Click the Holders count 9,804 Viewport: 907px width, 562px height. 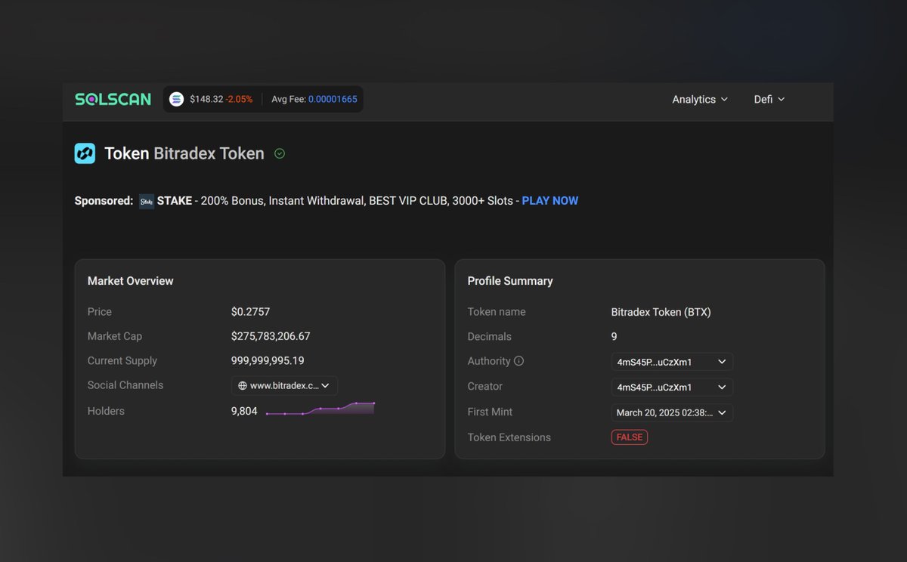[244, 412]
